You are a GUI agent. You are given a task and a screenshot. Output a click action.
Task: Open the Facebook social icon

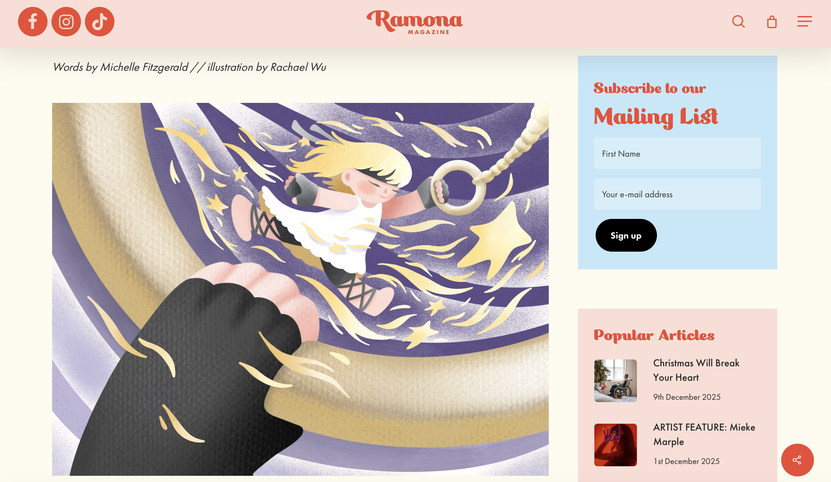point(33,22)
